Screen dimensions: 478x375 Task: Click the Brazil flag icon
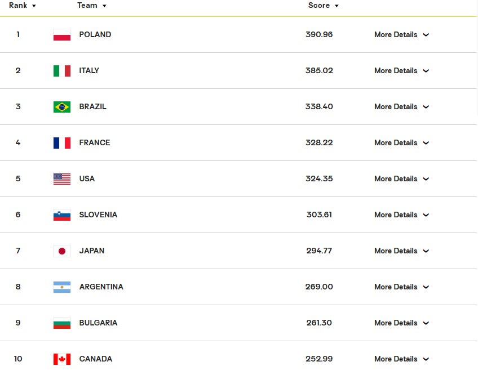62,107
